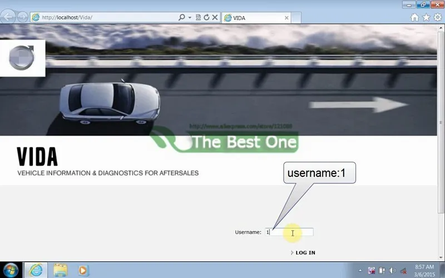The image size is (445, 278).
Task: Open the address bar dropdown arrow
Action: point(190,18)
